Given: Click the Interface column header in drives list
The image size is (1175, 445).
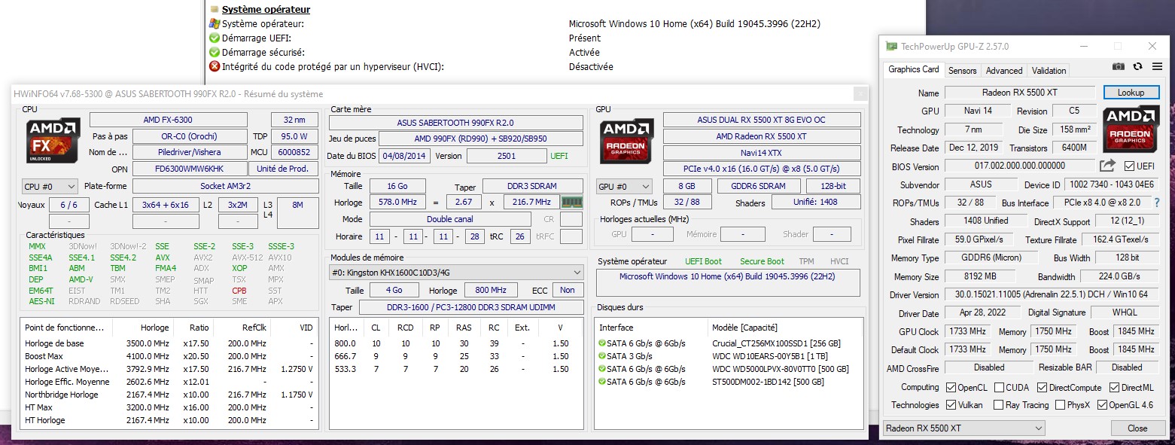Looking at the screenshot, I should [616, 328].
